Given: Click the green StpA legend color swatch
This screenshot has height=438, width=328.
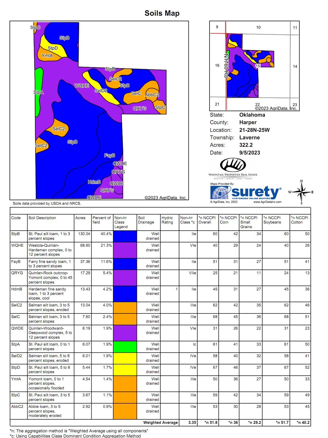Looking at the screenshot, I should point(125,347).
